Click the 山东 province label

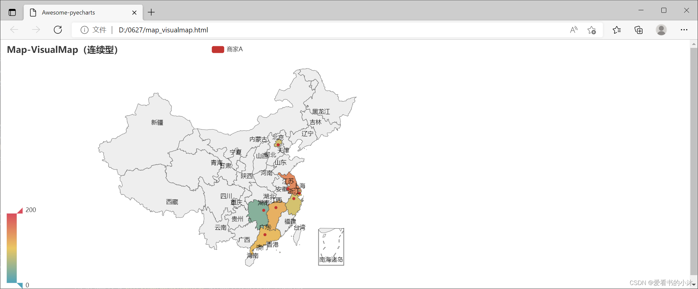281,163
